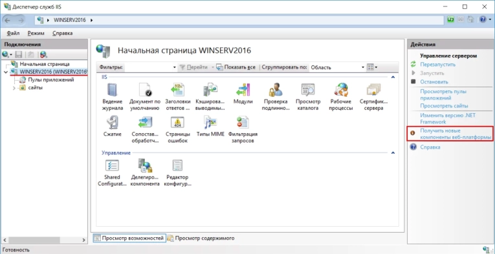This screenshot has width=495, height=254.
Task: Click the Перезапустить action link
Action: [x=437, y=65]
